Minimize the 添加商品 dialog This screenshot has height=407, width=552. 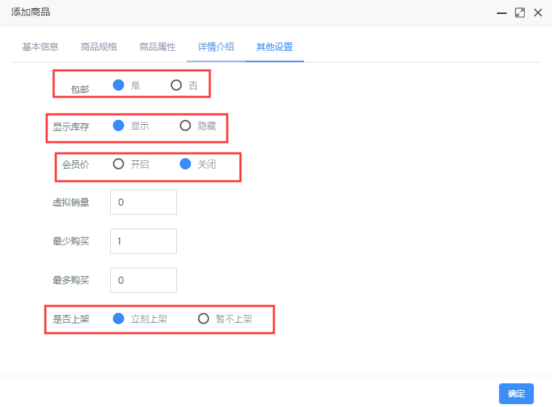point(502,13)
